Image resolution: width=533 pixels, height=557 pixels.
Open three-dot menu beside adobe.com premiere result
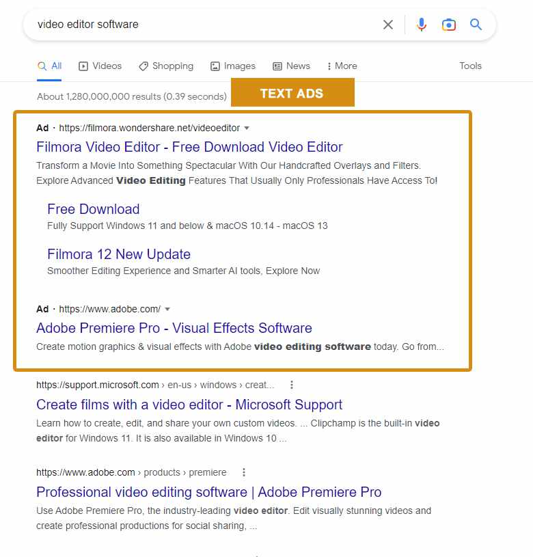click(243, 472)
